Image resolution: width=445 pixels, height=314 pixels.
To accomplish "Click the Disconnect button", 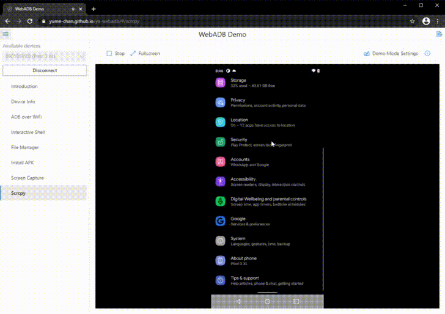I will pos(45,70).
